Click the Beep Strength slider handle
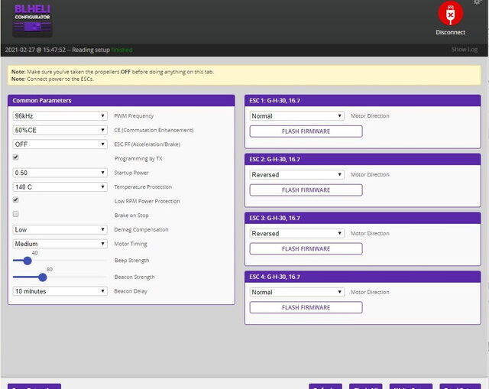489x389 pixels. [x=27, y=261]
